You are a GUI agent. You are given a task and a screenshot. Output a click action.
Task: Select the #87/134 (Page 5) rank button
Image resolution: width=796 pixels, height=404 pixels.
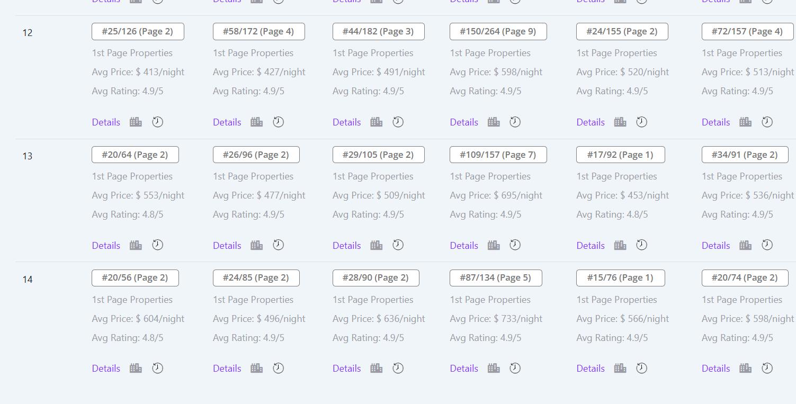tap(496, 277)
